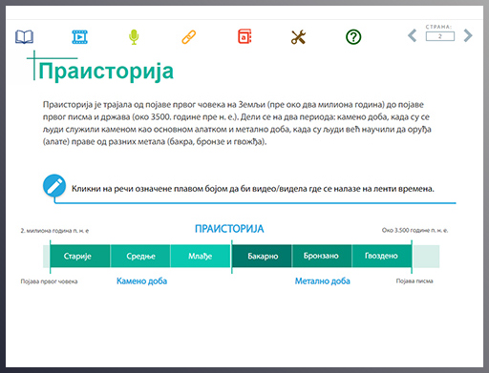
Task: Open the orange chain link icon
Action: [x=189, y=37]
